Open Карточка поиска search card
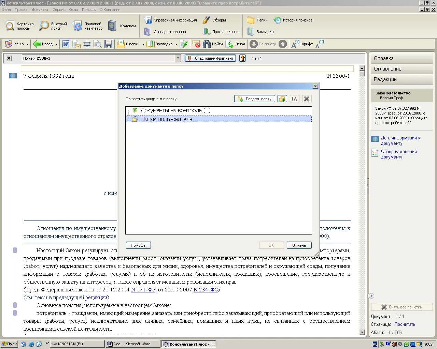Viewport: 437px width, 349px height. click(19, 26)
